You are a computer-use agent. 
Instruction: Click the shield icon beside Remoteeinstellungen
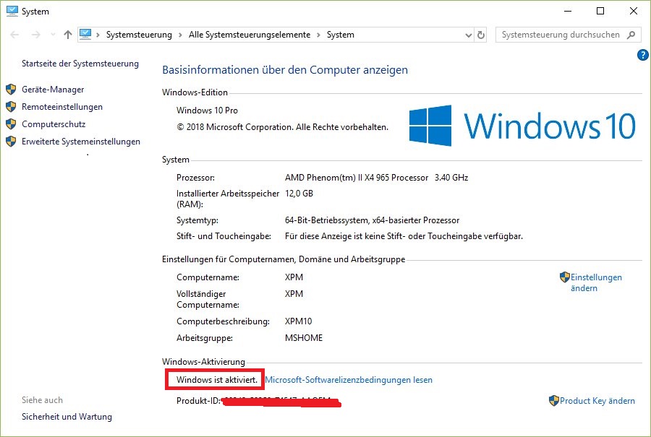tap(11, 107)
